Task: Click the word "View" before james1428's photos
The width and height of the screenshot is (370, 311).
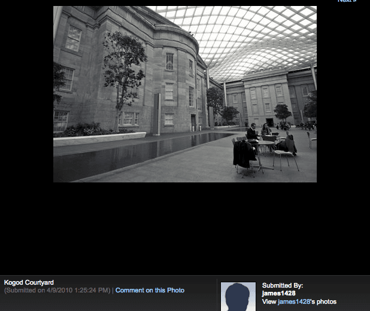Action: (269, 302)
